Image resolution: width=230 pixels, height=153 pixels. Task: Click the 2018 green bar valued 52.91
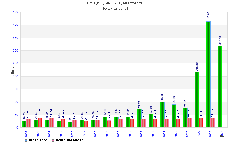tap(151, 121)
